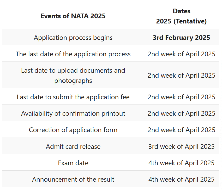This screenshot has width=222, height=191.
Task: Click the date for application fee submission
Action: click(181, 97)
